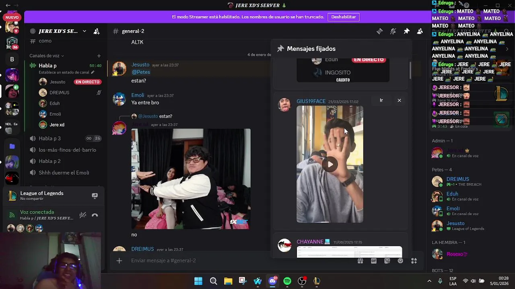
Task: Click the taskbar microphone tray icon
Action: [440, 281]
